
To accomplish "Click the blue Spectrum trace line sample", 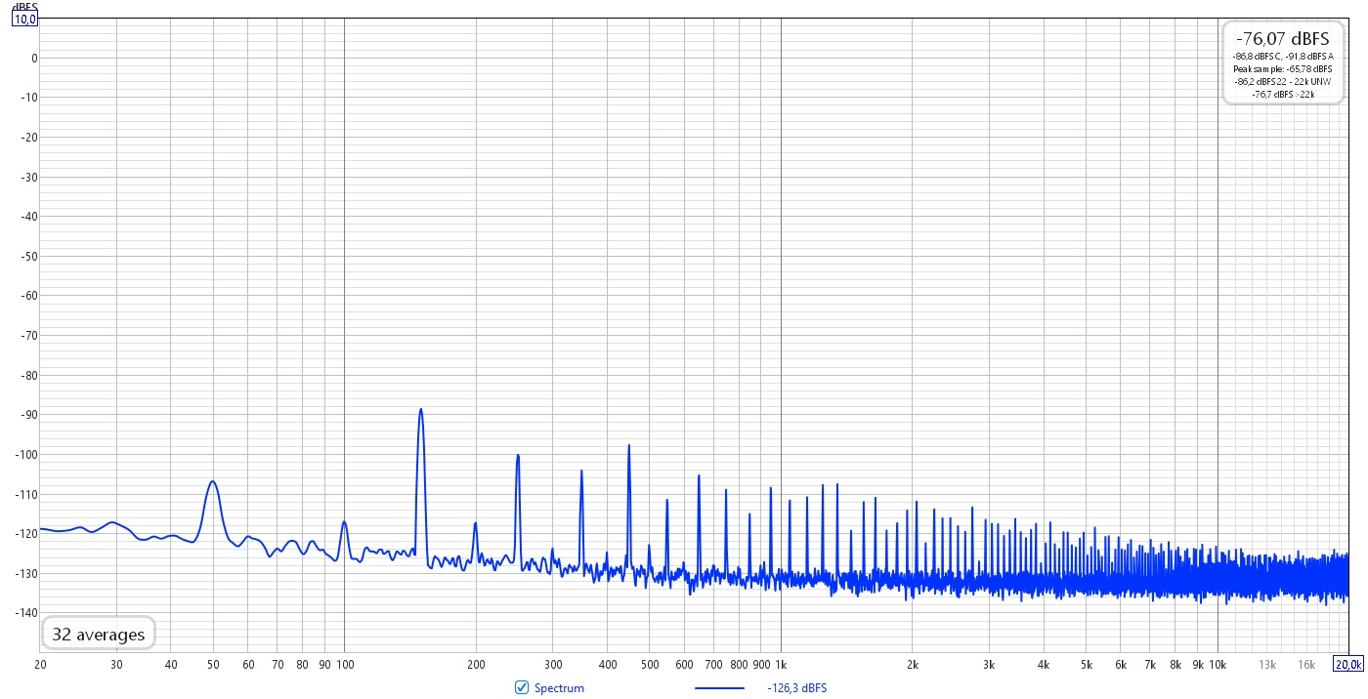I will click(719, 688).
